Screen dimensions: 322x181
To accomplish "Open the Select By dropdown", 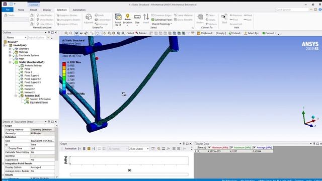I will pyautogui.click(x=252, y=33).
